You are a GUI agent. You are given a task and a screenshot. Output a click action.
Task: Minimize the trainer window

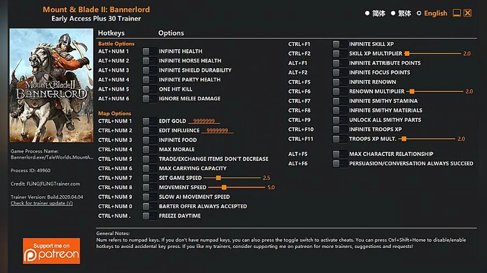[457, 13]
